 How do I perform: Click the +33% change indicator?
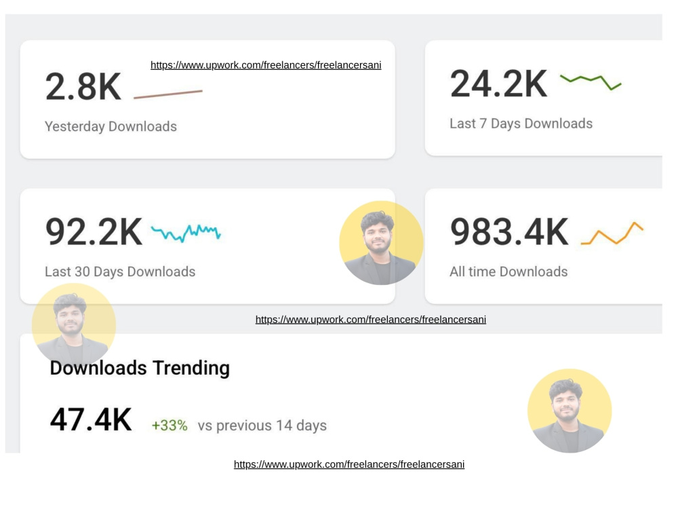point(169,426)
